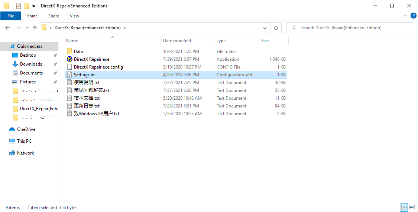This screenshot has width=418, height=212.
Task: Open Explorer help question mark
Action: [x=413, y=16]
